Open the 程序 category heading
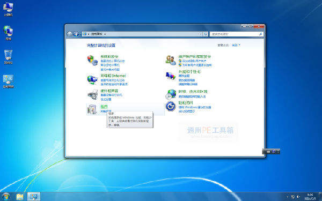 point(104,106)
